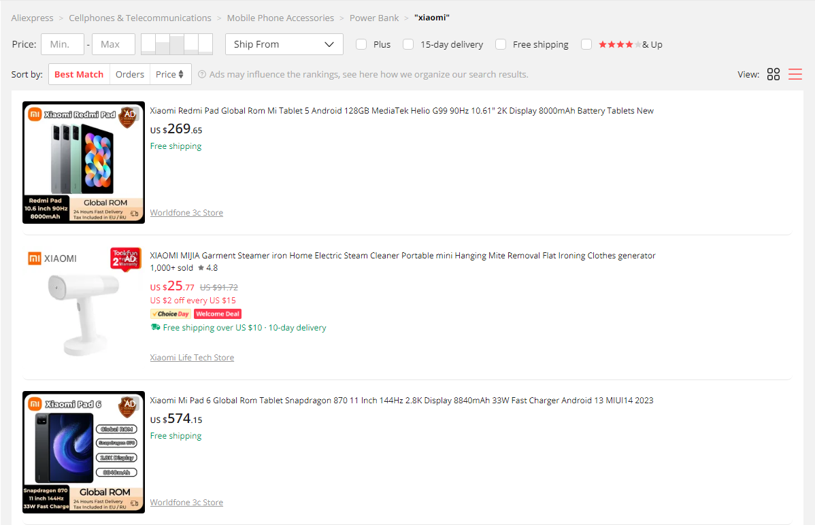Sort results by Orders
This screenshot has width=815, height=525.
coord(130,74)
